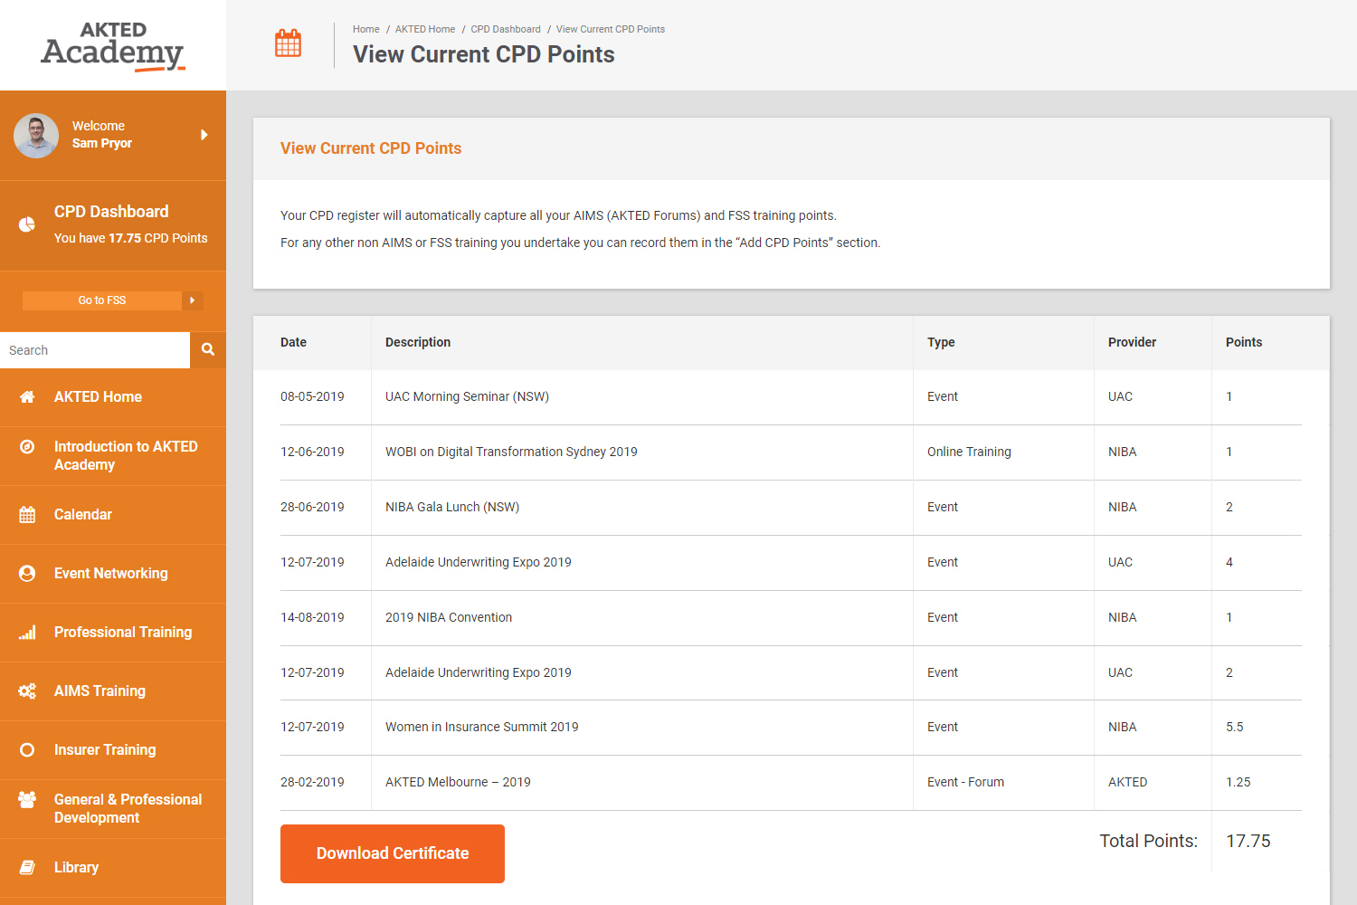Select NIBA Gala Lunch (NSW) entry

tap(452, 507)
